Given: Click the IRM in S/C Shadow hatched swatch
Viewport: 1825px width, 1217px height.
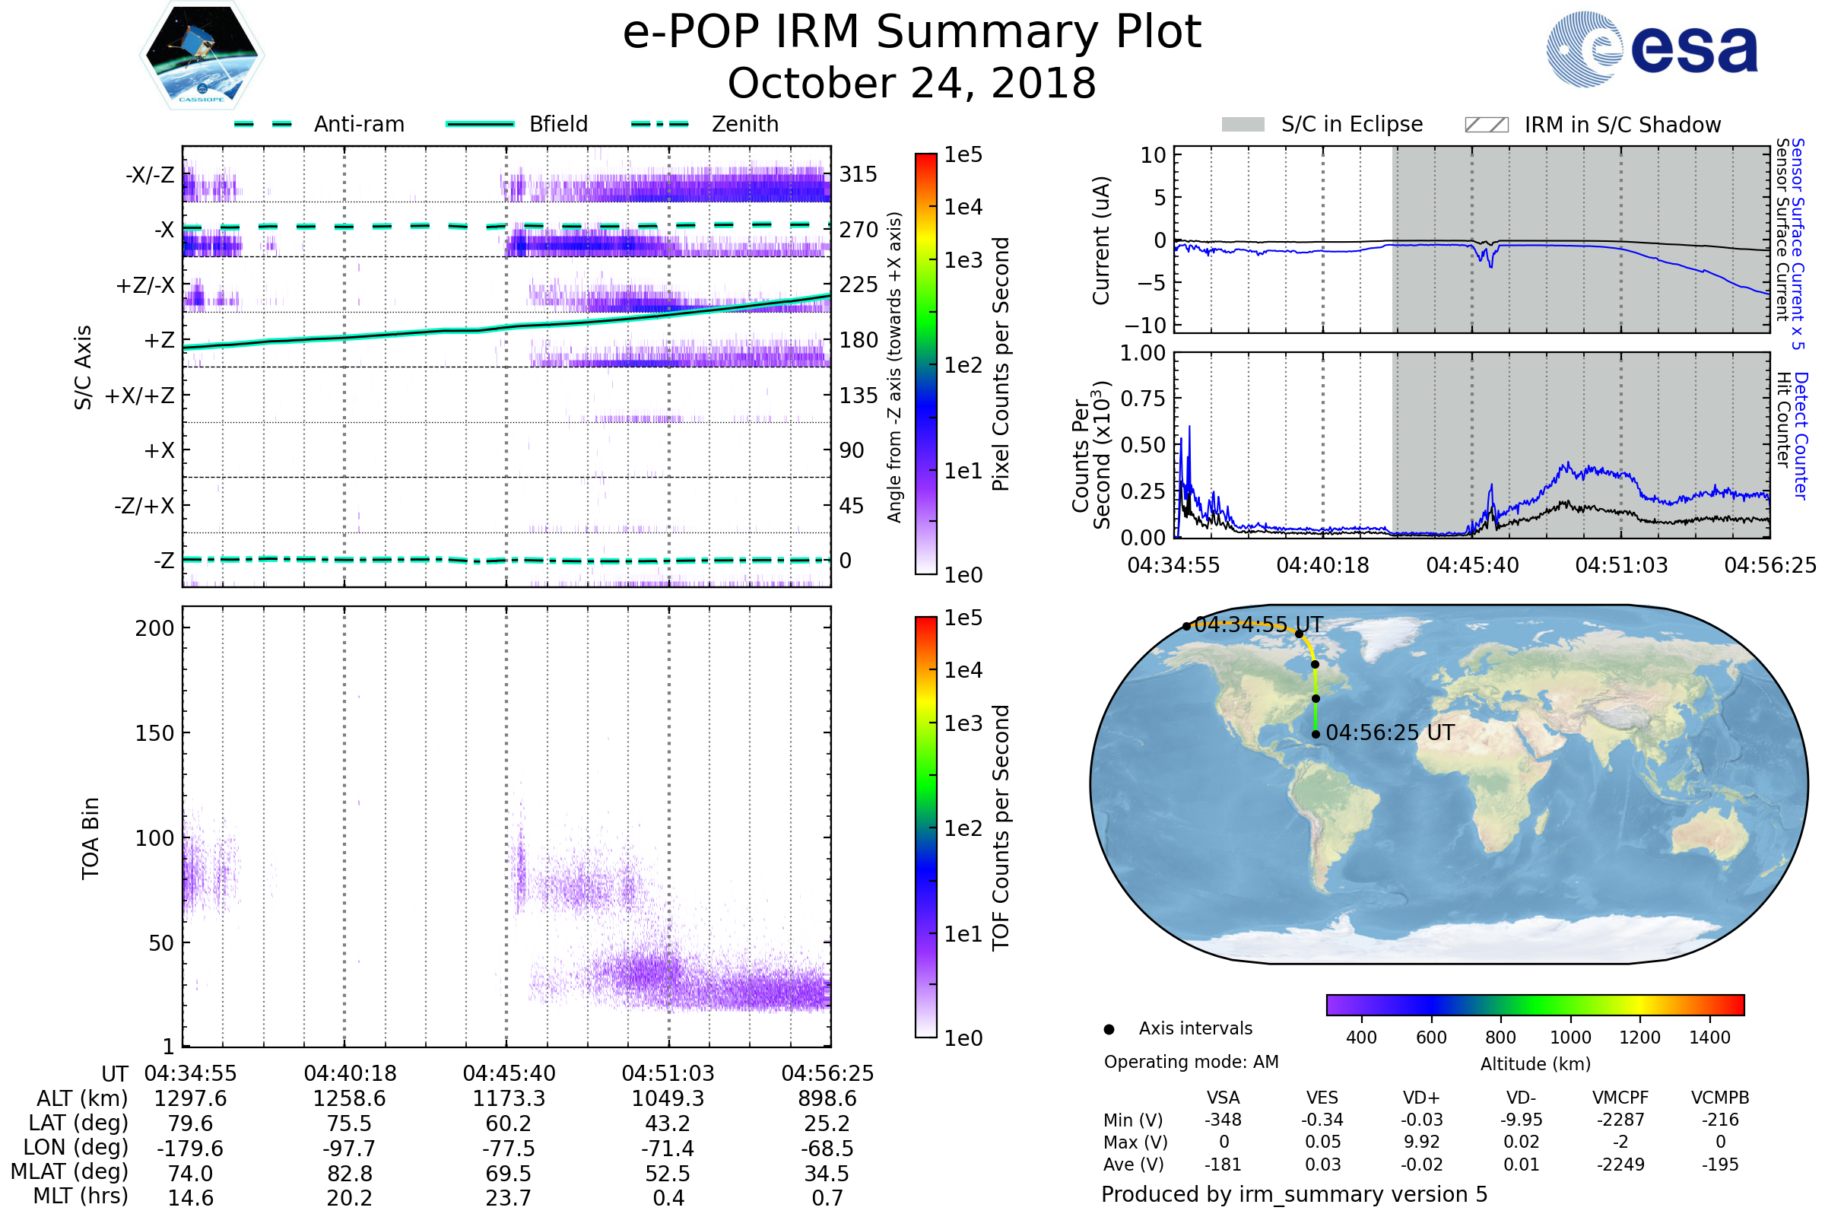Looking at the screenshot, I should 1486,125.
